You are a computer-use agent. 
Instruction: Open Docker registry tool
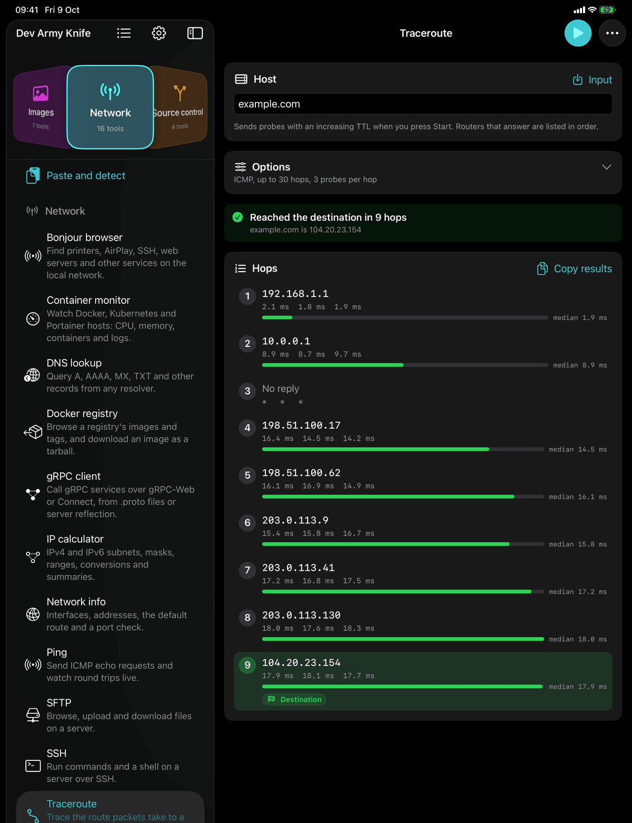(110, 432)
